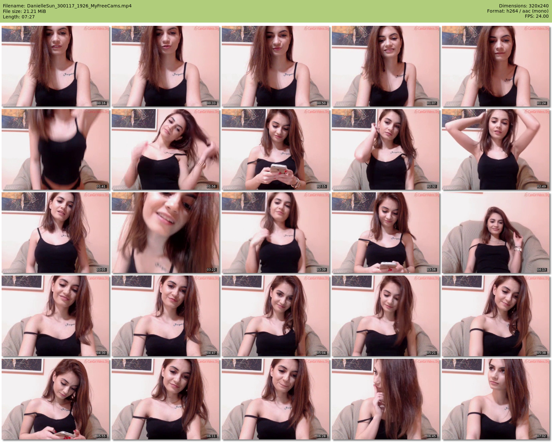Click the 02:49 thumbnail with raised arms
This screenshot has height=442, width=552.
496,149
